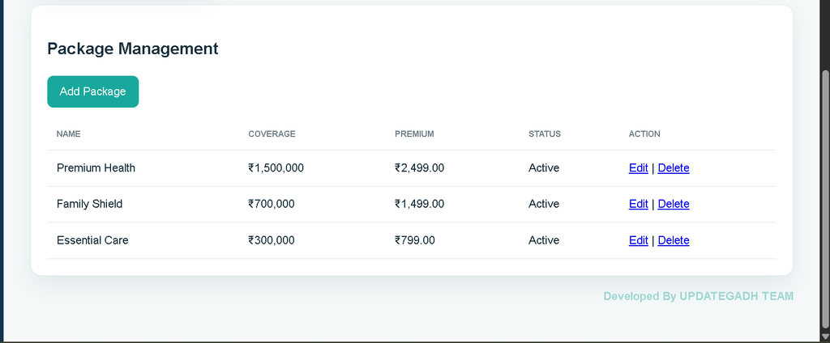Viewport: 830px width, 343px height.
Task: Click Developed By UPDATEGADH TEAM footer text
Action: coord(698,297)
